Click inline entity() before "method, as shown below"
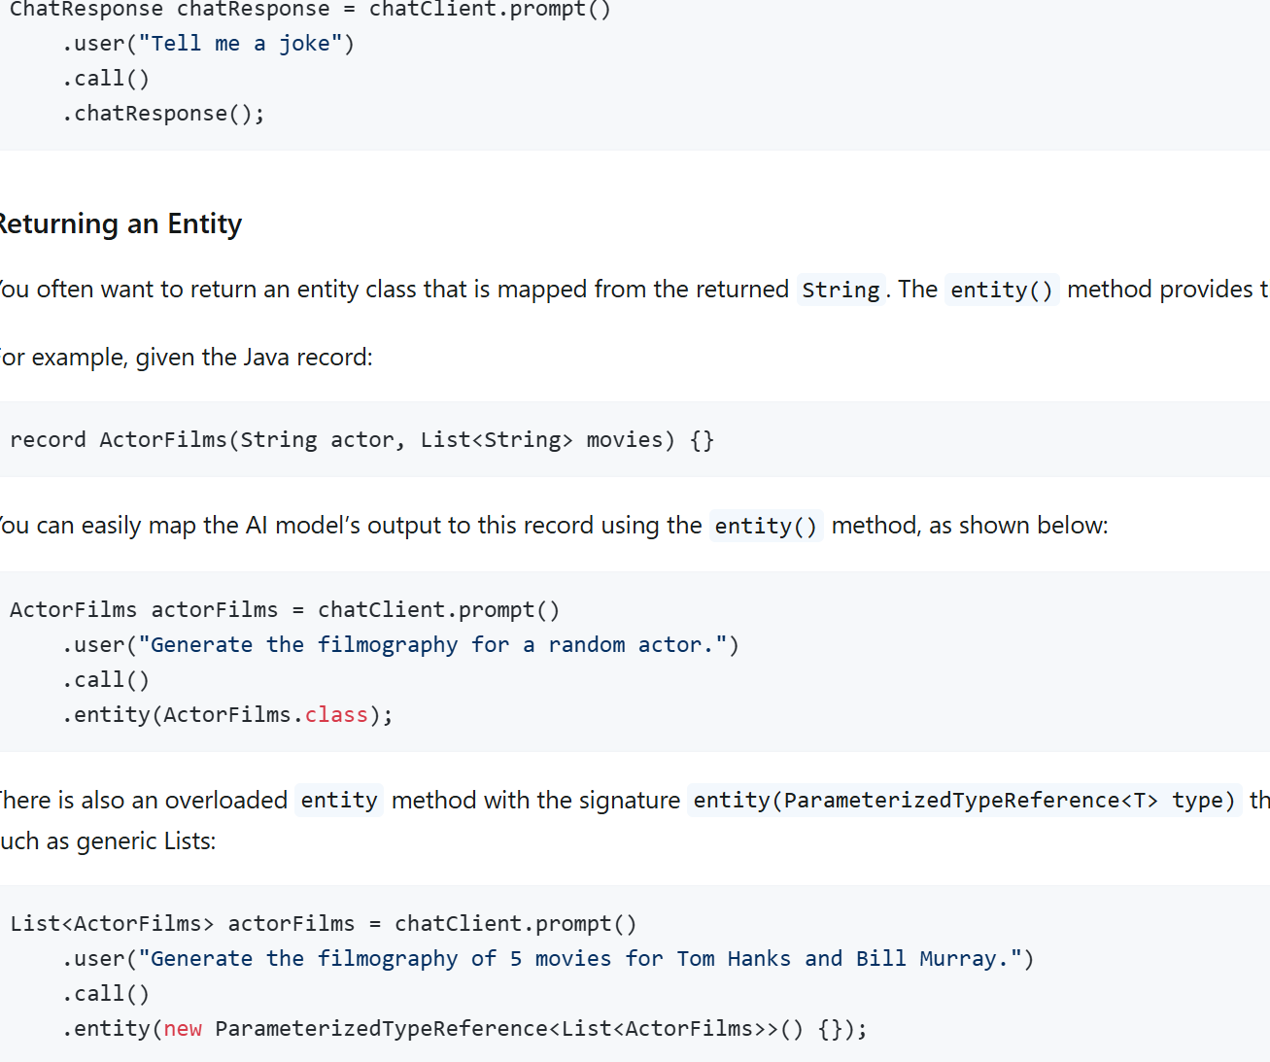The image size is (1270, 1062). point(766,527)
